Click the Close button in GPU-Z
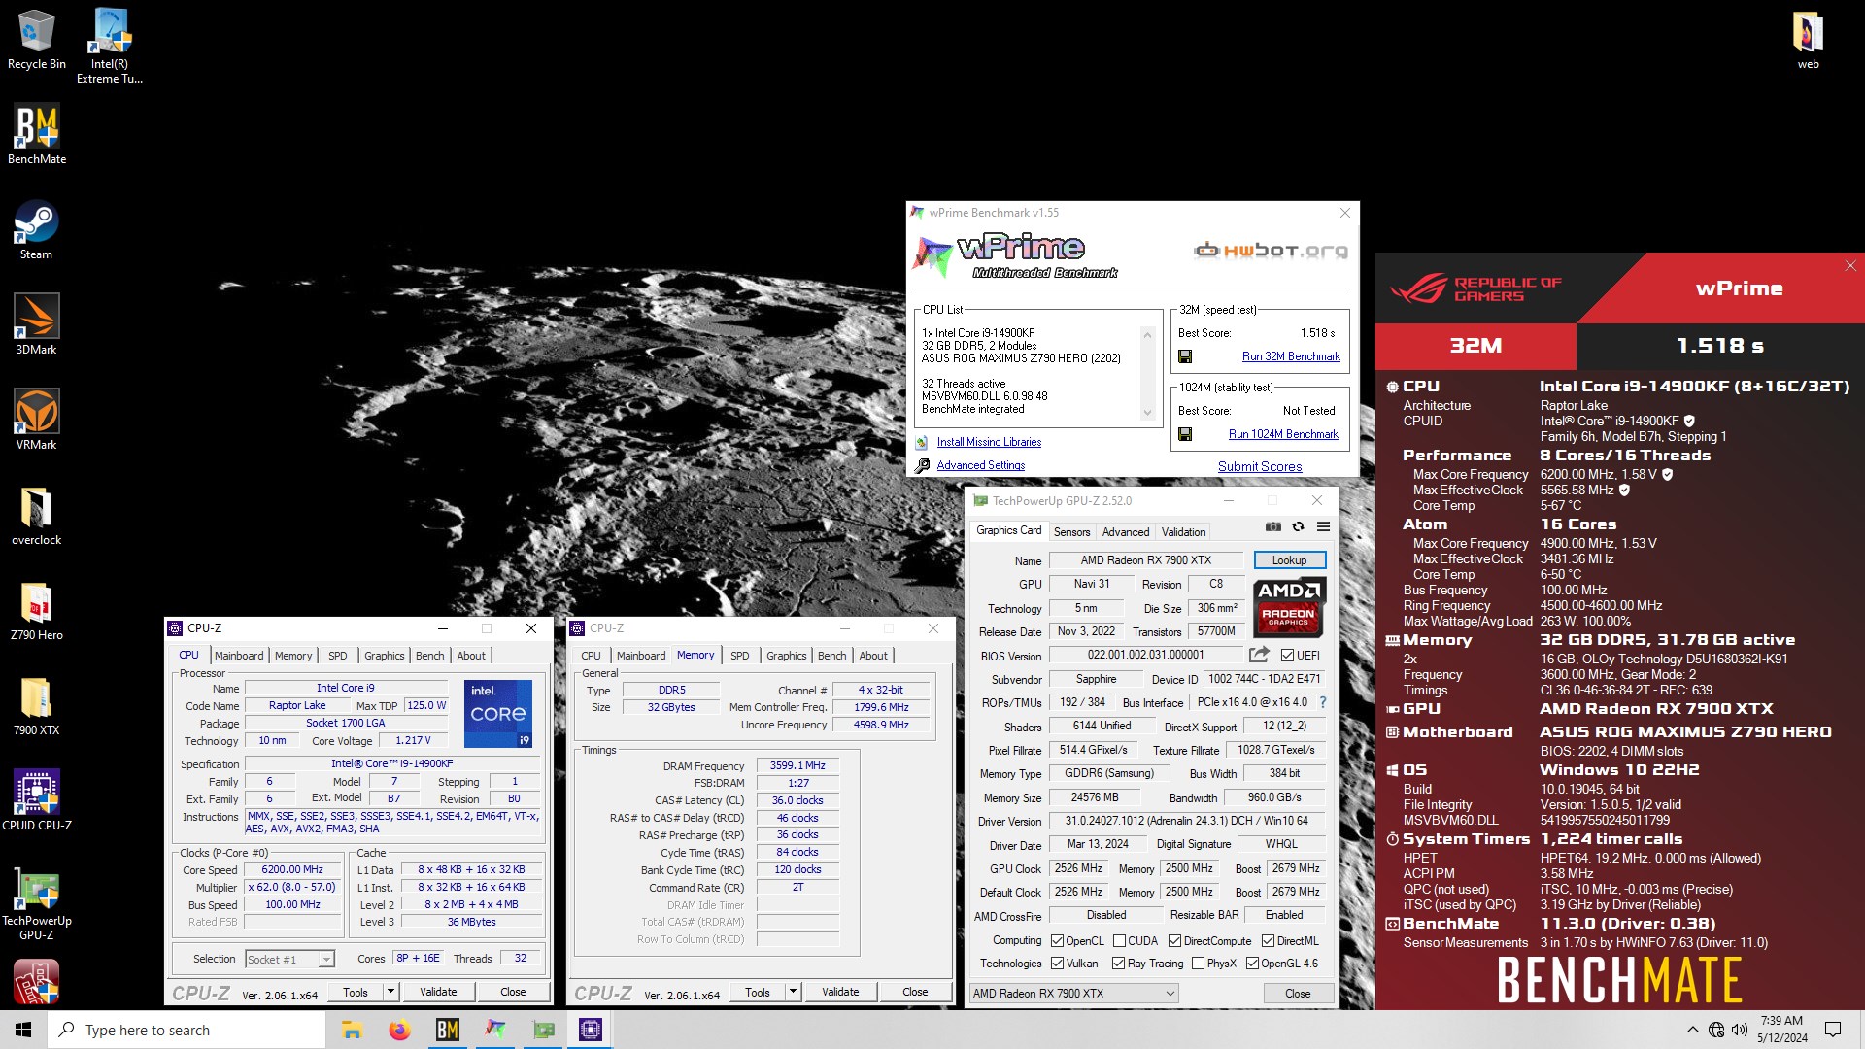1865x1049 pixels. coord(1298,994)
